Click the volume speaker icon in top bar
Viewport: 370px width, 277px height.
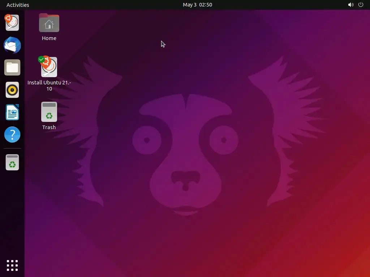[x=350, y=5]
